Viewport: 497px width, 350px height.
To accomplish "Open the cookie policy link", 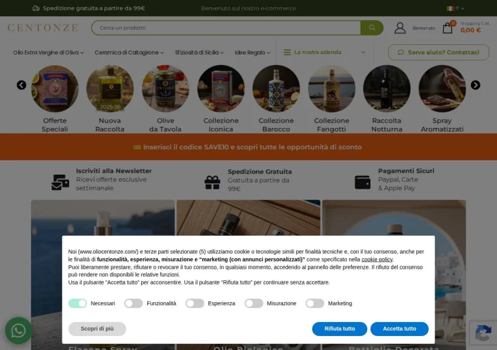I will coord(377,260).
